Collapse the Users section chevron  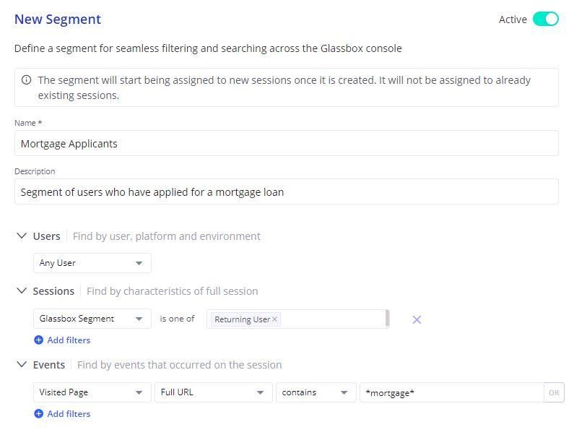pyautogui.click(x=22, y=236)
